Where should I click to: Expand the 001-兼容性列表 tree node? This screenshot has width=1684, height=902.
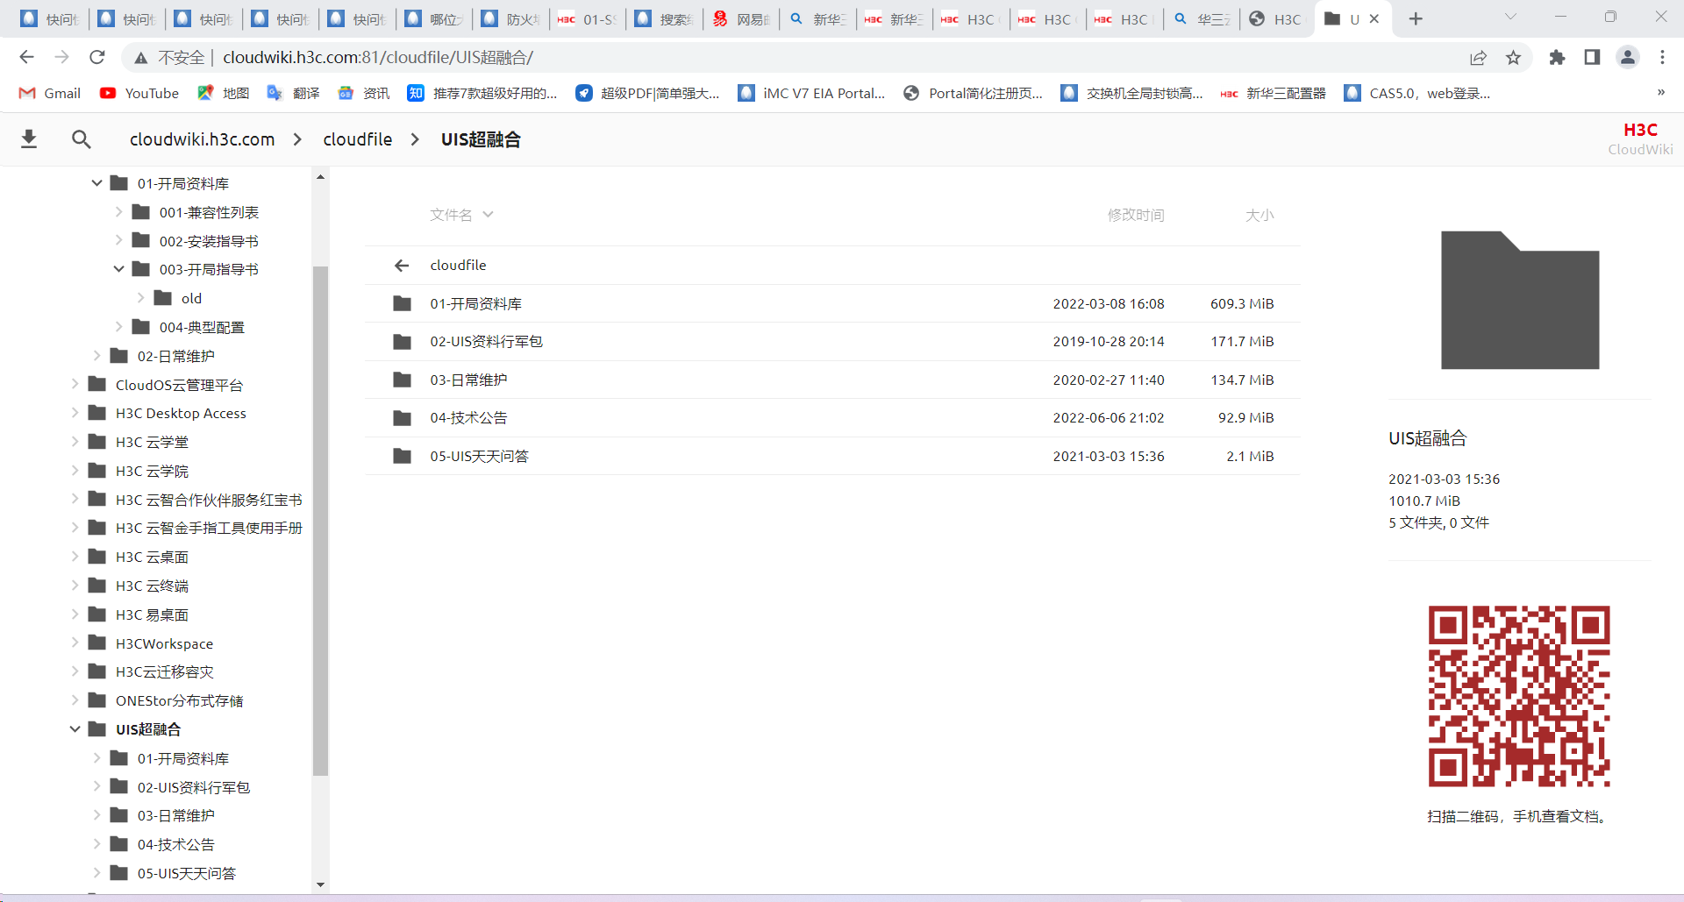pyautogui.click(x=118, y=212)
